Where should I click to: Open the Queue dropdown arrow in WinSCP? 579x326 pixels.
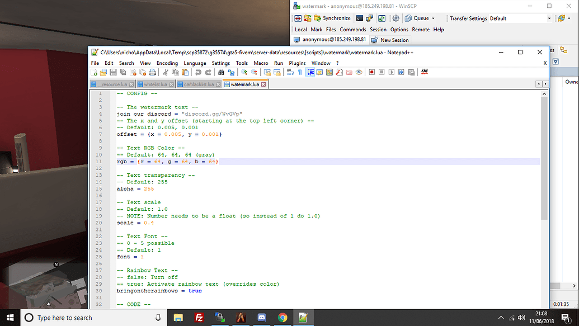click(433, 18)
